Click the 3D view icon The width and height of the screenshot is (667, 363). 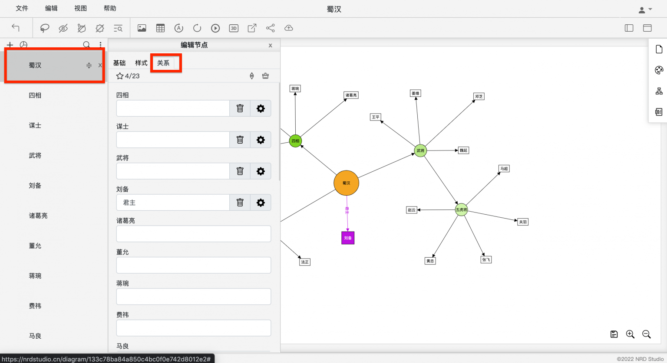(x=234, y=28)
